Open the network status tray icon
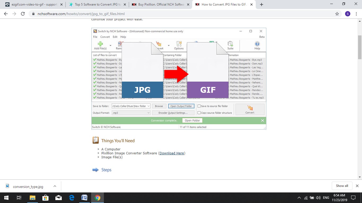362x203 pixels. (x=306, y=198)
